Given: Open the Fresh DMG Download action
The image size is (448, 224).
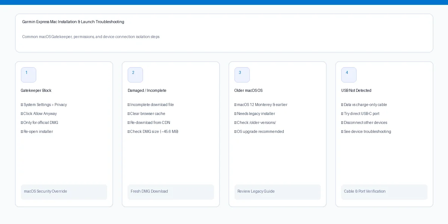Looking at the screenshot, I should pos(171,192).
